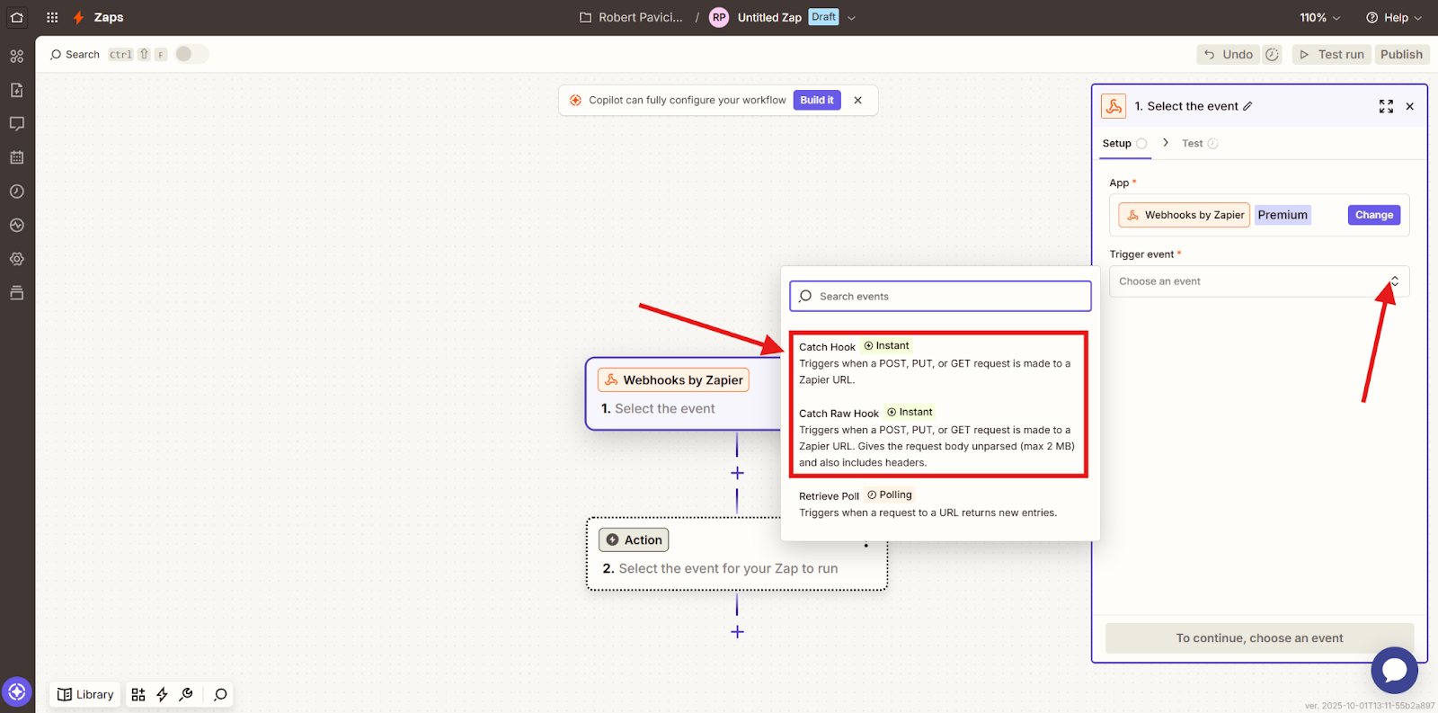
Task: Open Search in the editor toolbar
Action: click(x=75, y=55)
